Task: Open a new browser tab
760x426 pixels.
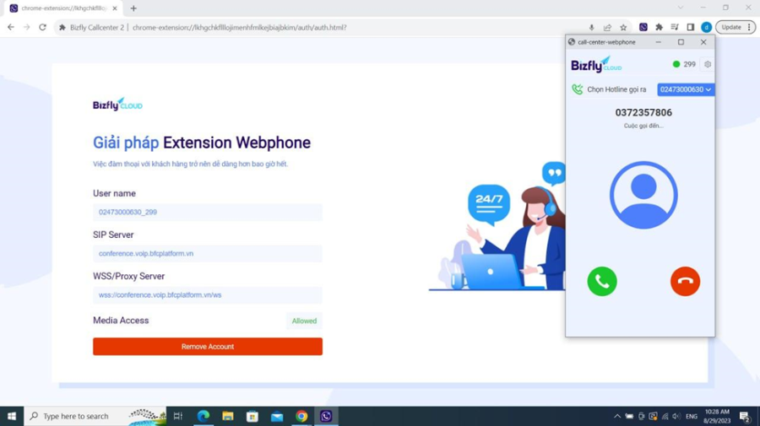Action: (133, 8)
